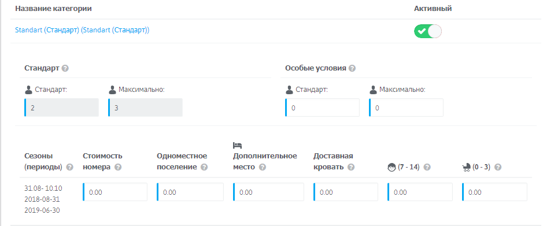Click help icon beside (0 - 3) column
The width and height of the screenshot is (543, 226).
[x=498, y=167]
